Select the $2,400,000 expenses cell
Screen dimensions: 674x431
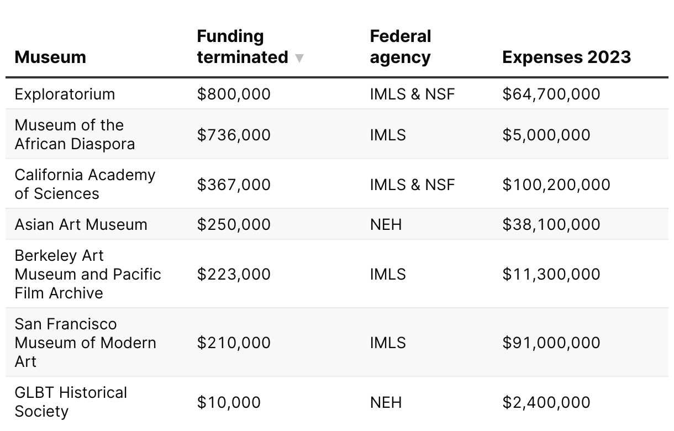coord(546,402)
